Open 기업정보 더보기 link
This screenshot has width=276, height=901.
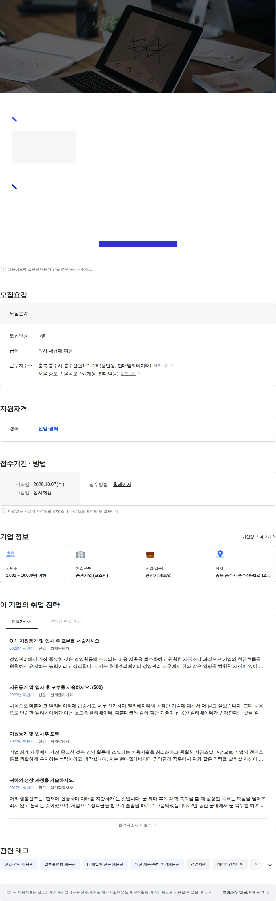tap(258, 537)
